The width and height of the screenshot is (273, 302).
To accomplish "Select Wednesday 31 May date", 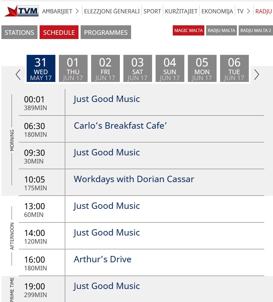I will 41,68.
